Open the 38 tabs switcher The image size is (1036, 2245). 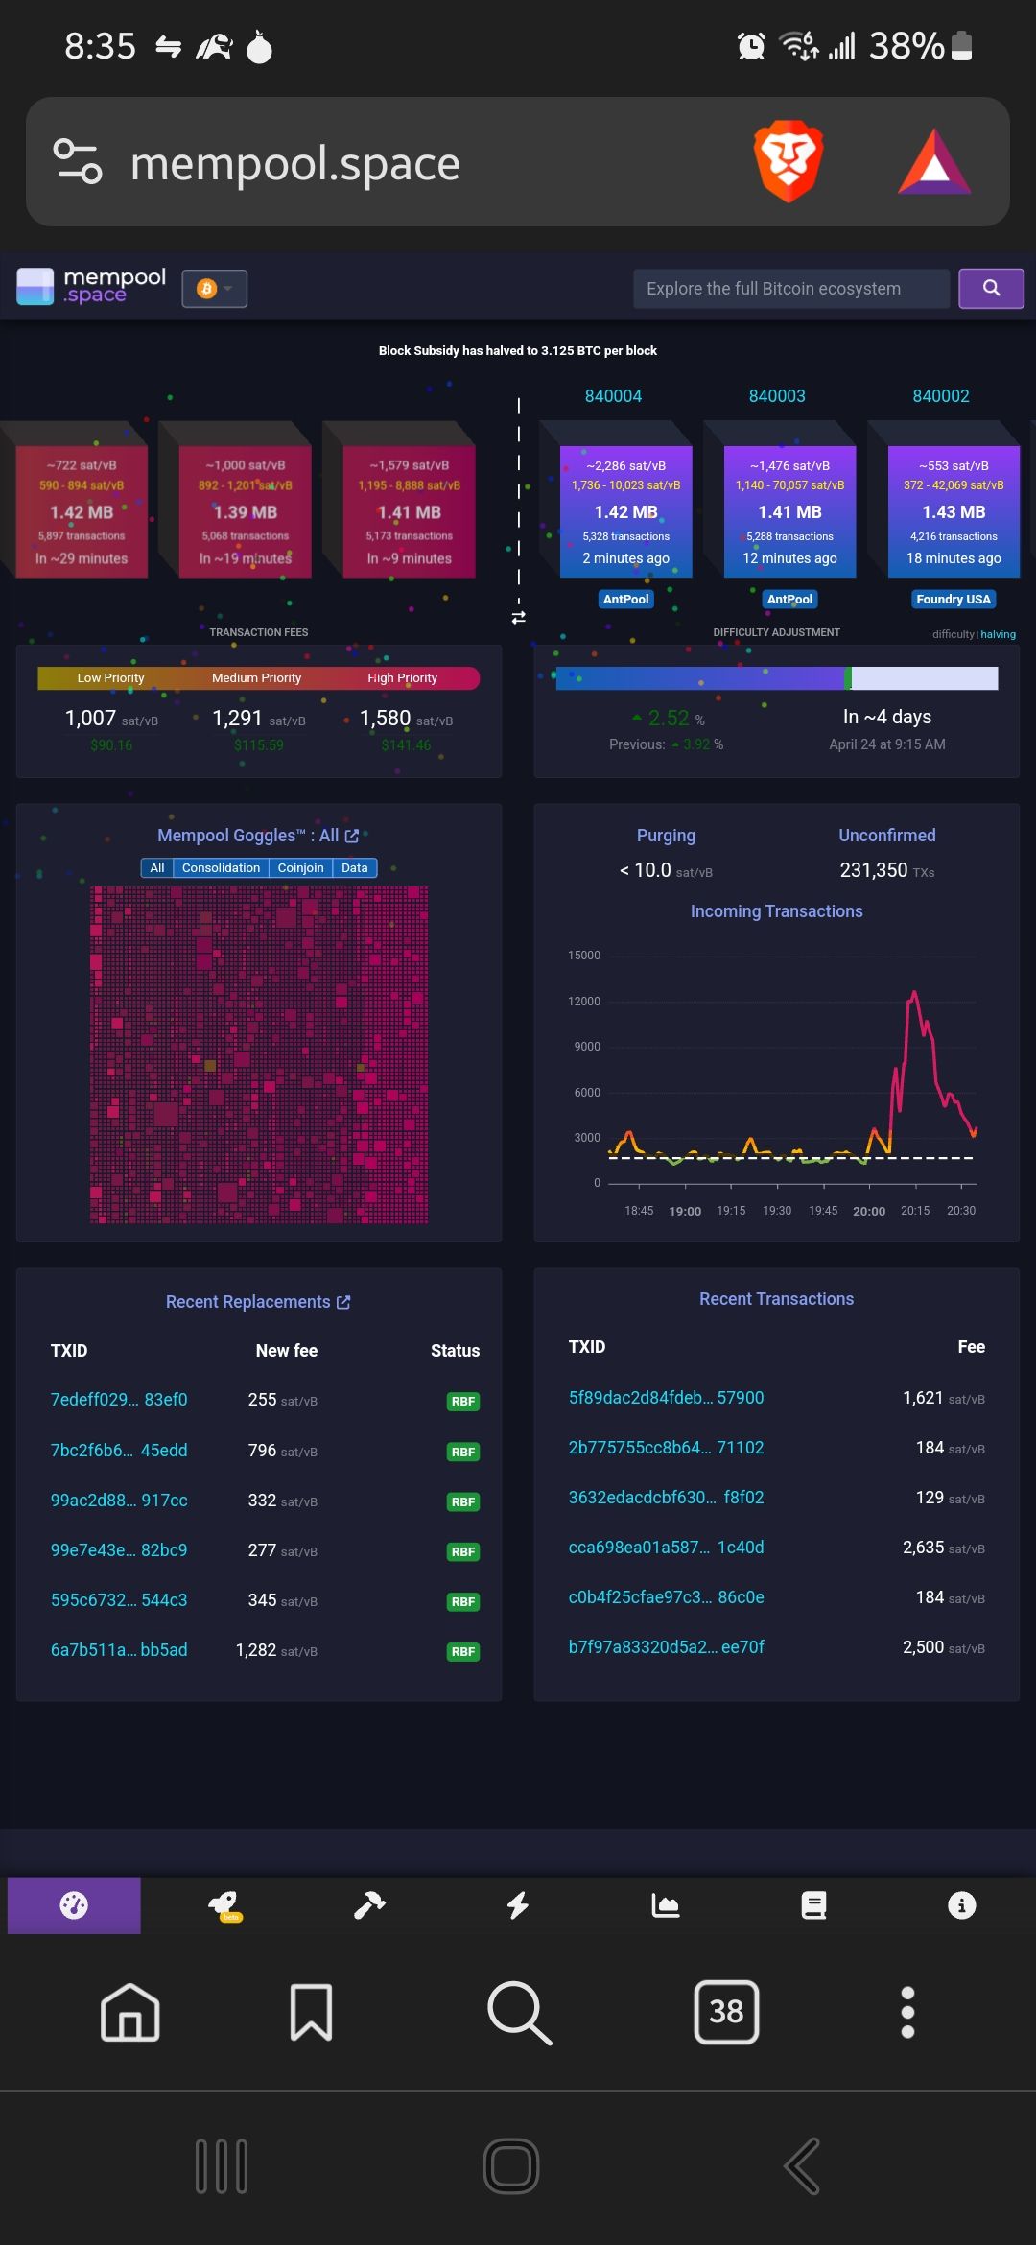click(726, 2012)
